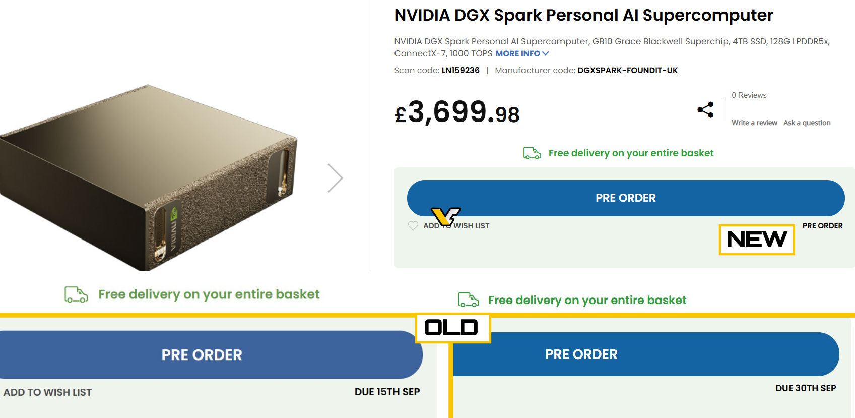Click the delivery truck icon under the product image

pyautogui.click(x=76, y=294)
